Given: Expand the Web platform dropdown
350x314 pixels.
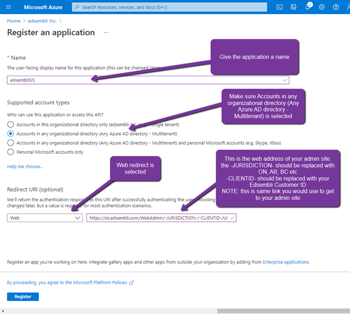Looking at the screenshot, I should coord(45,218).
